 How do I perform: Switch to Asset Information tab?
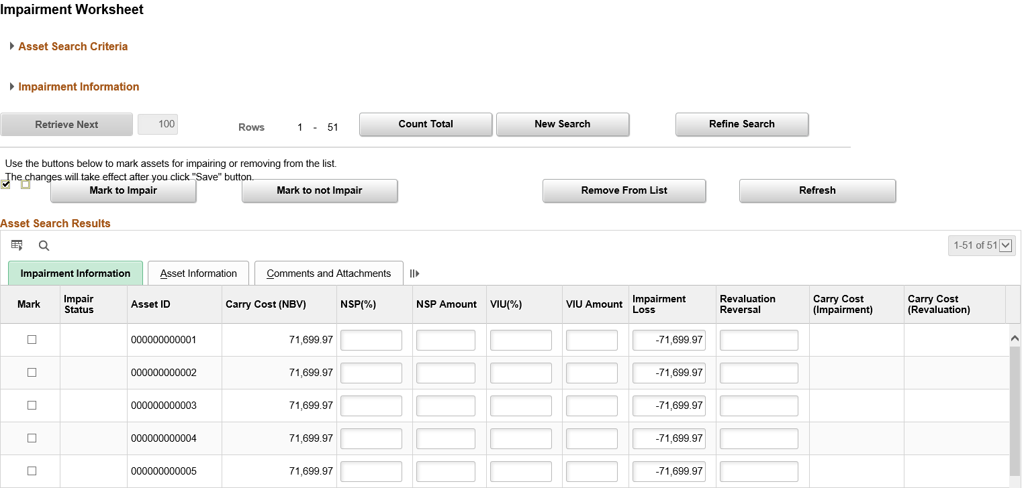coord(199,273)
